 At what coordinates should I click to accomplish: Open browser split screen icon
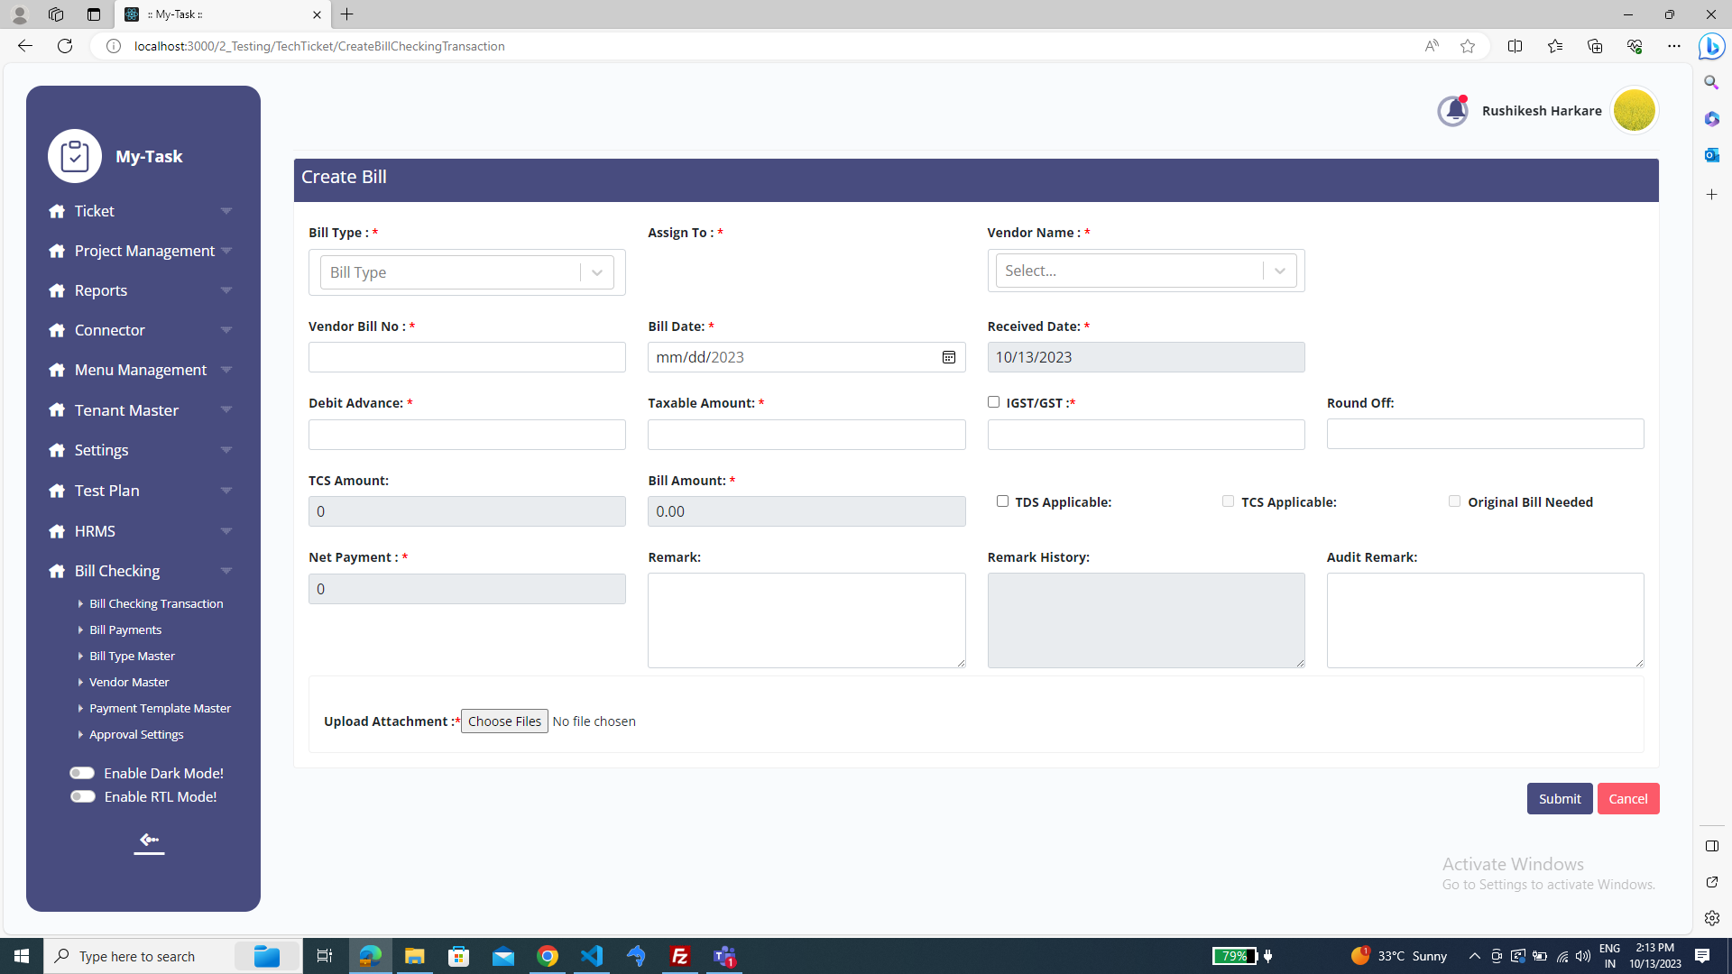pos(1515,46)
